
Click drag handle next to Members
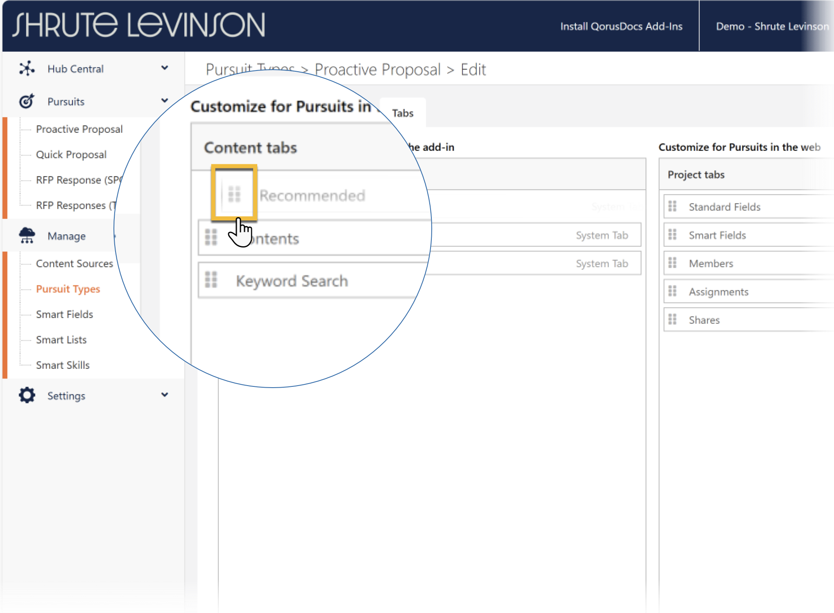tap(672, 263)
